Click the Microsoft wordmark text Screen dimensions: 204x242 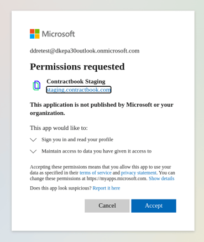[x=59, y=34]
